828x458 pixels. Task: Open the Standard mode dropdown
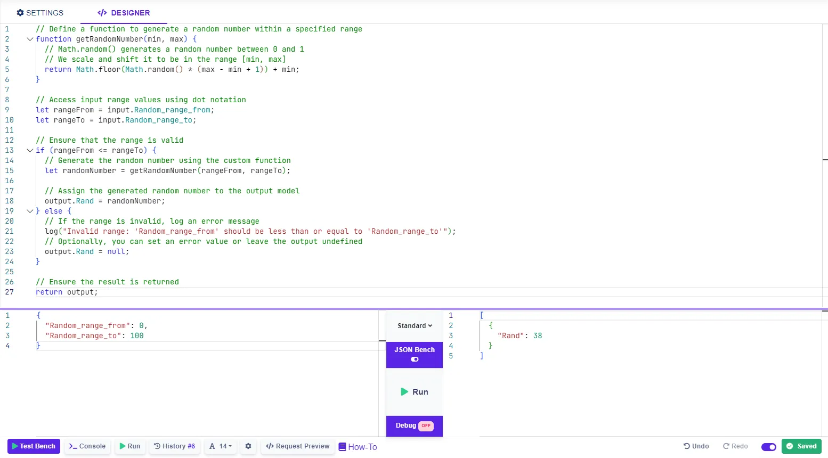coord(415,326)
